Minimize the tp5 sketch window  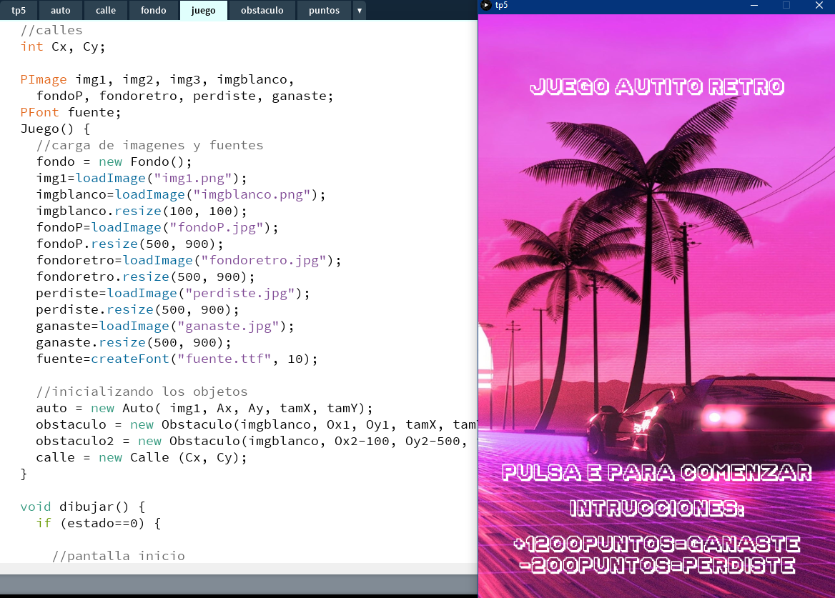click(753, 5)
